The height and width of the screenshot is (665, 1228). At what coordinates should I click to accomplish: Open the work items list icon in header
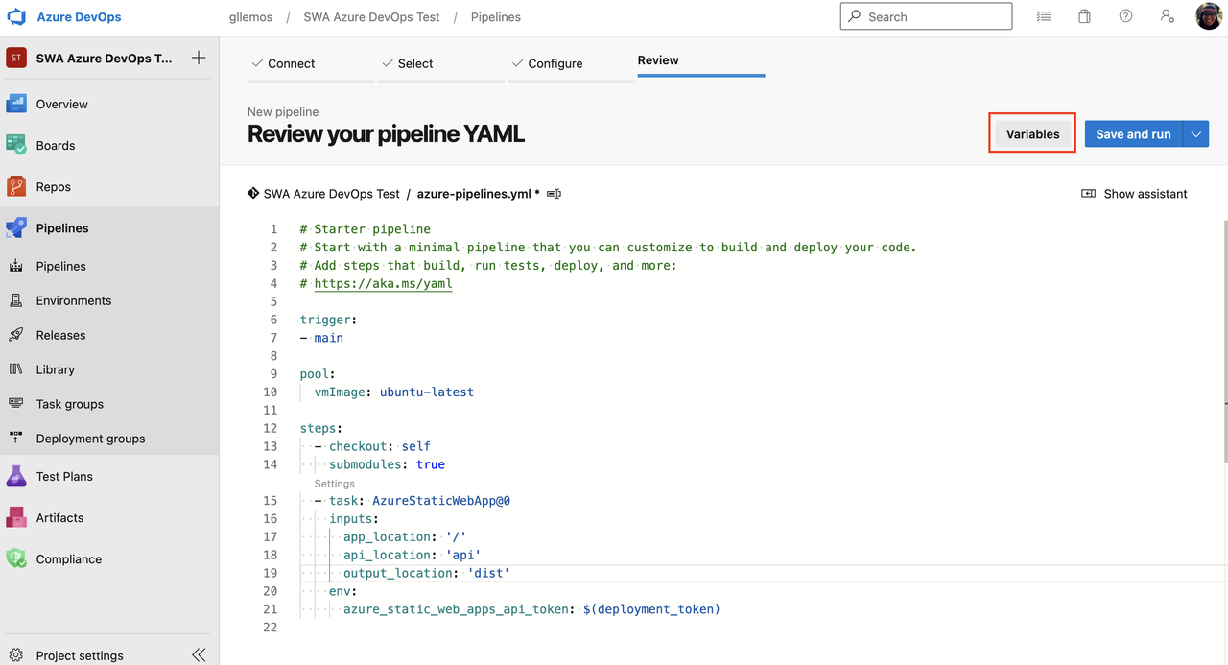pos(1044,16)
